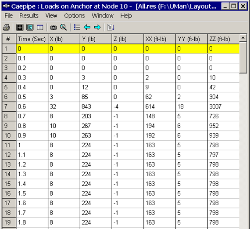Click the Time (Sec) column header
The image size is (250, 229).
pos(32,39)
